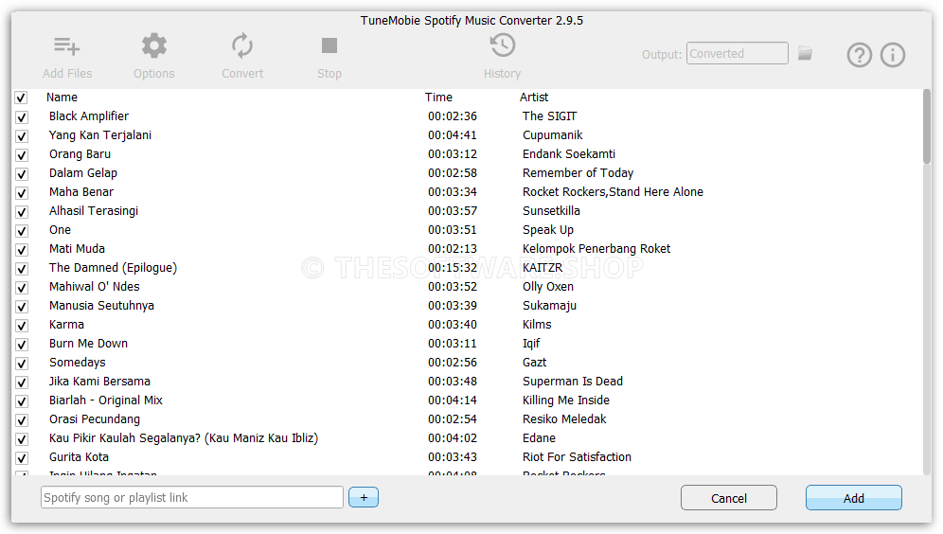This screenshot has height=534, width=943.
Task: Select the song name Alhasil Terasingi
Action: 94,210
